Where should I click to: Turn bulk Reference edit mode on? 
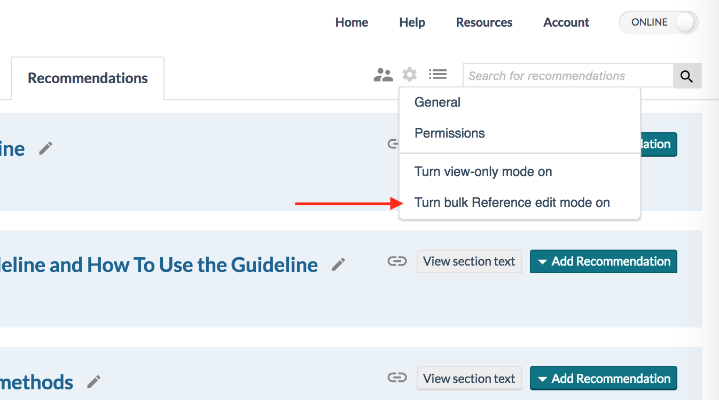click(512, 203)
